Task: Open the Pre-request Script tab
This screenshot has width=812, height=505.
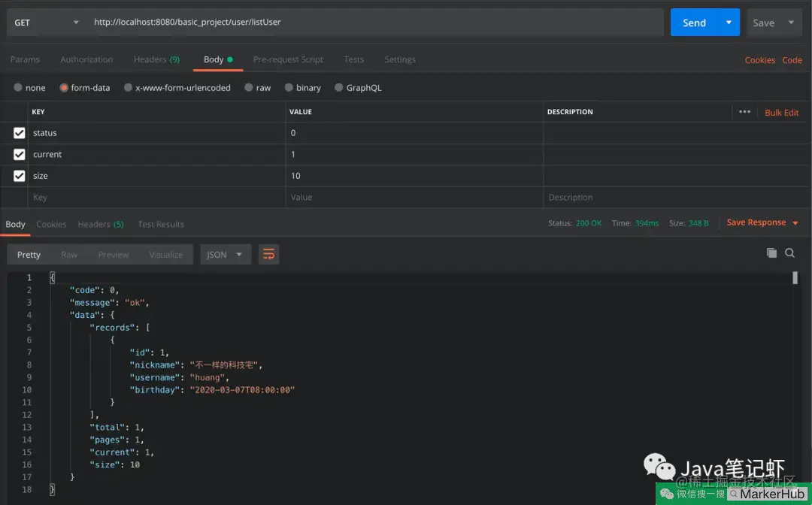Action: tap(288, 59)
